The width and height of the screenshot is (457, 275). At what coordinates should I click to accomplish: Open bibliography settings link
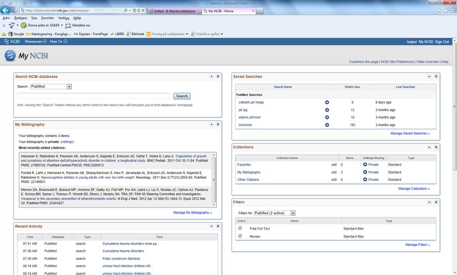pos(67,142)
